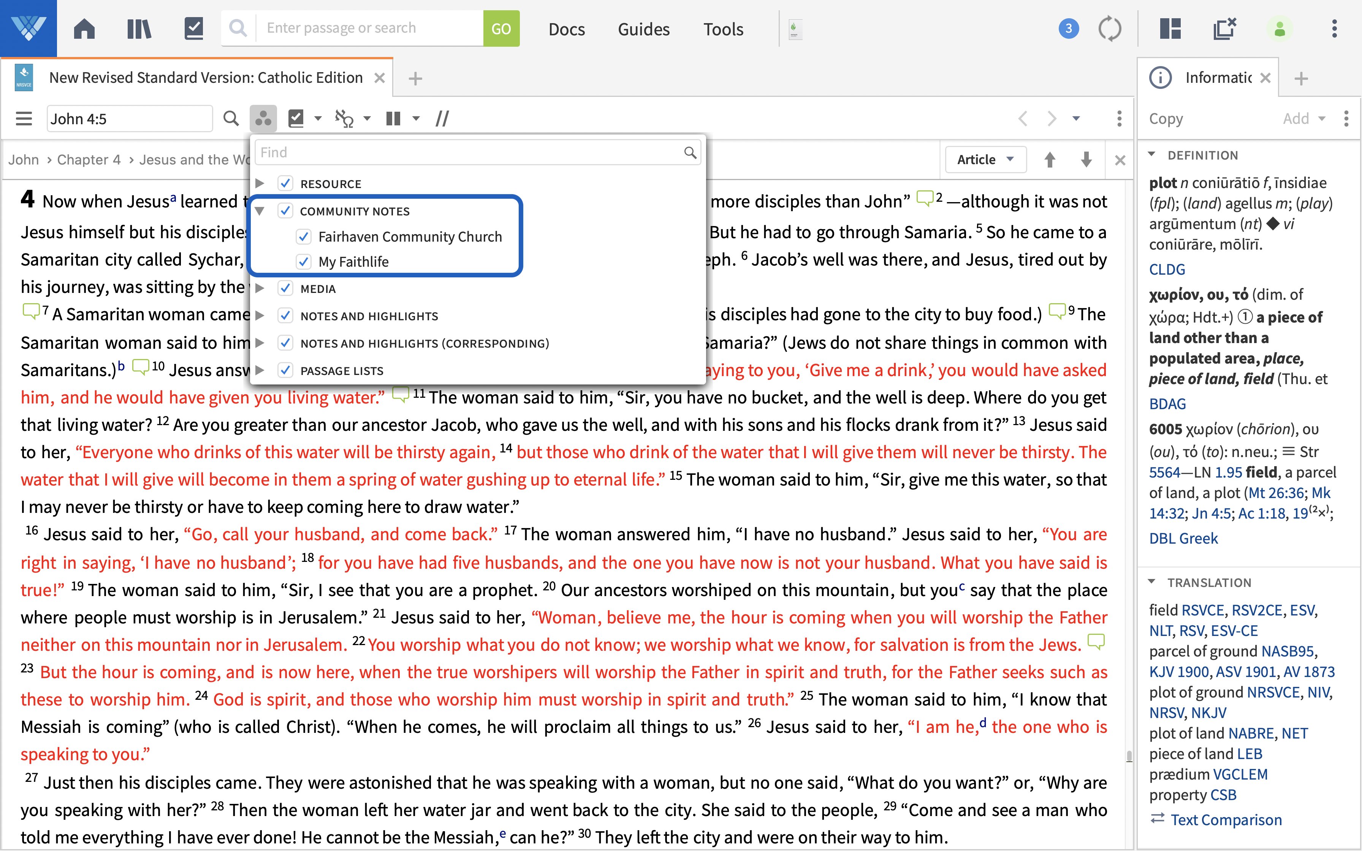Expand the Resource filter group
1362x851 pixels.
pos(260,183)
